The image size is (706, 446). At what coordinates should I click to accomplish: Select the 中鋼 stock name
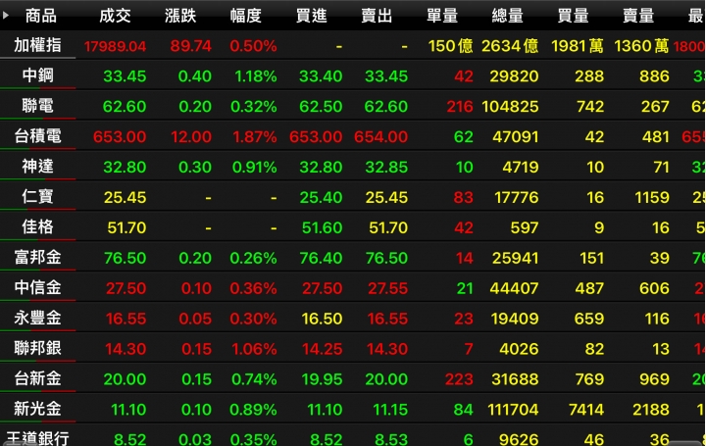[x=38, y=75]
